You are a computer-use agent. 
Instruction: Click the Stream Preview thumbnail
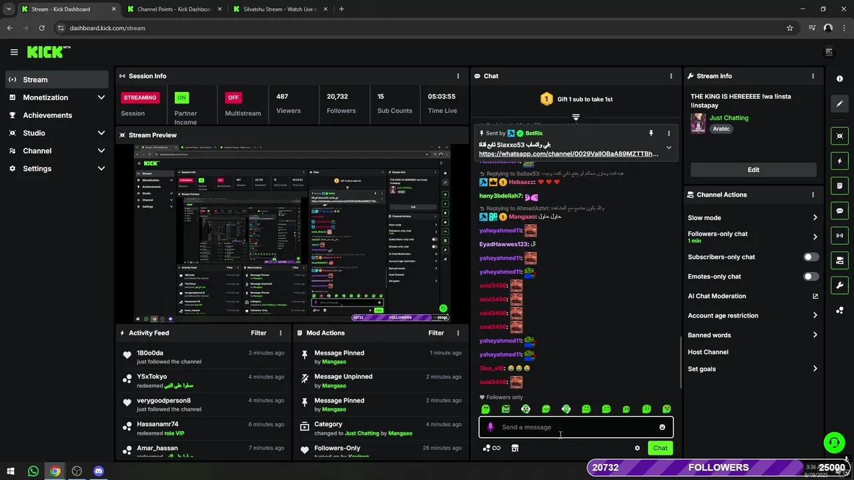click(x=292, y=233)
